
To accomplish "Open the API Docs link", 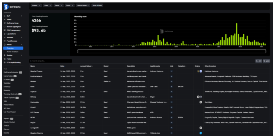I will click(7, 108).
